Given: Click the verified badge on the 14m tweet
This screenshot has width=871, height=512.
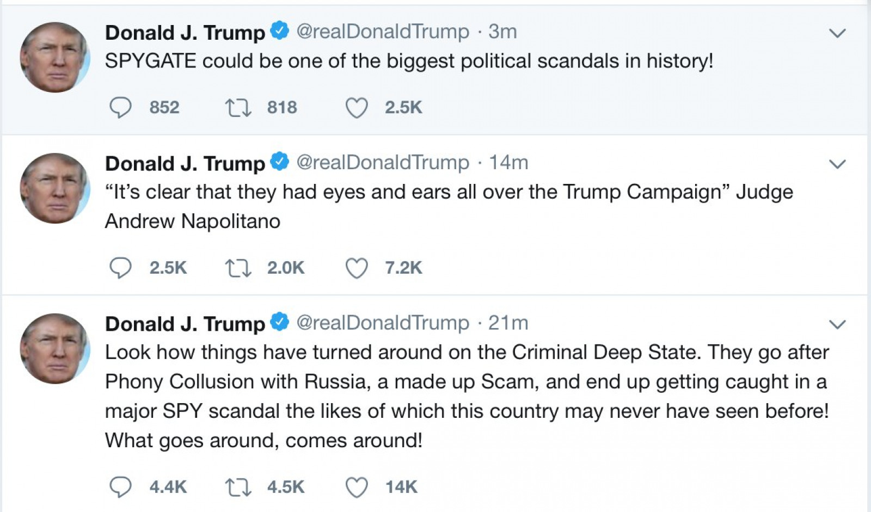Looking at the screenshot, I should point(280,162).
